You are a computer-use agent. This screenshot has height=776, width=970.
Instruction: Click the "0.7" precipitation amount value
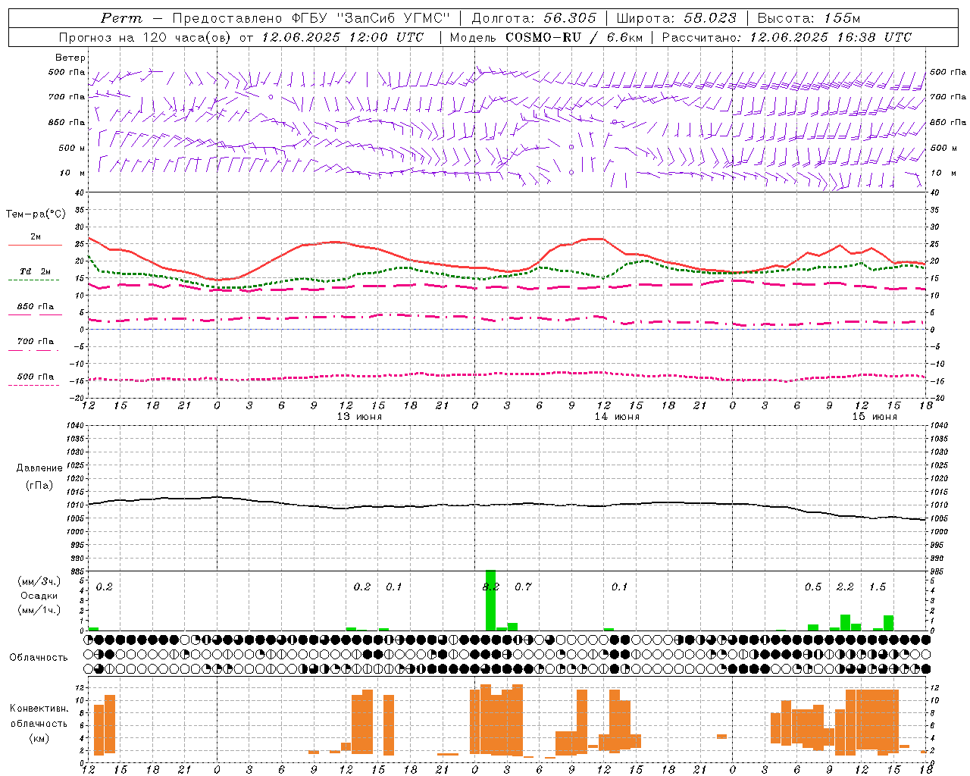point(523,587)
